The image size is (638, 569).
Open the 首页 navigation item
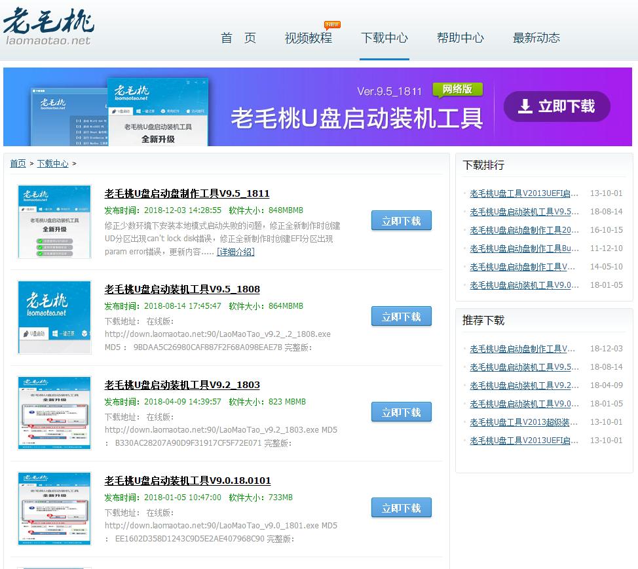pos(238,38)
